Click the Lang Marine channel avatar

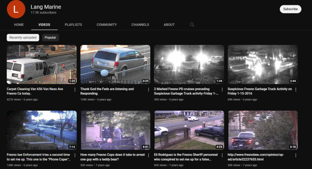coord(16,9)
